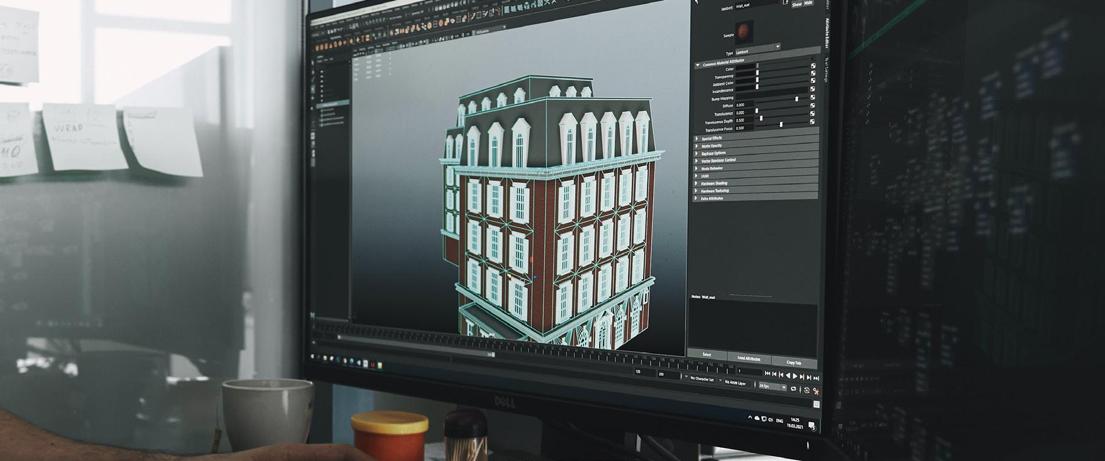
Task: Click the Translucence Focus slider handle
Action: 781,124
